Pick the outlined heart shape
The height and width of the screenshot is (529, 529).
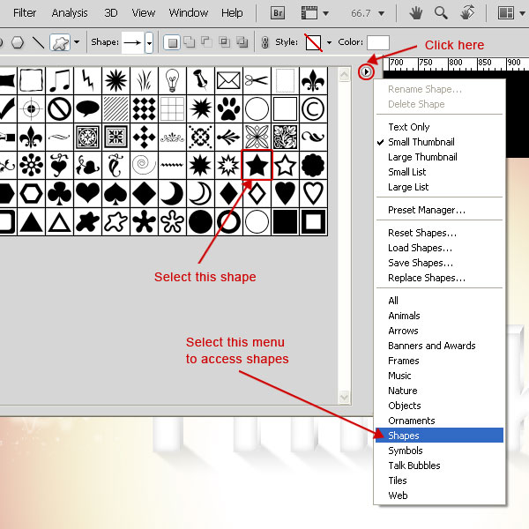[x=313, y=193]
